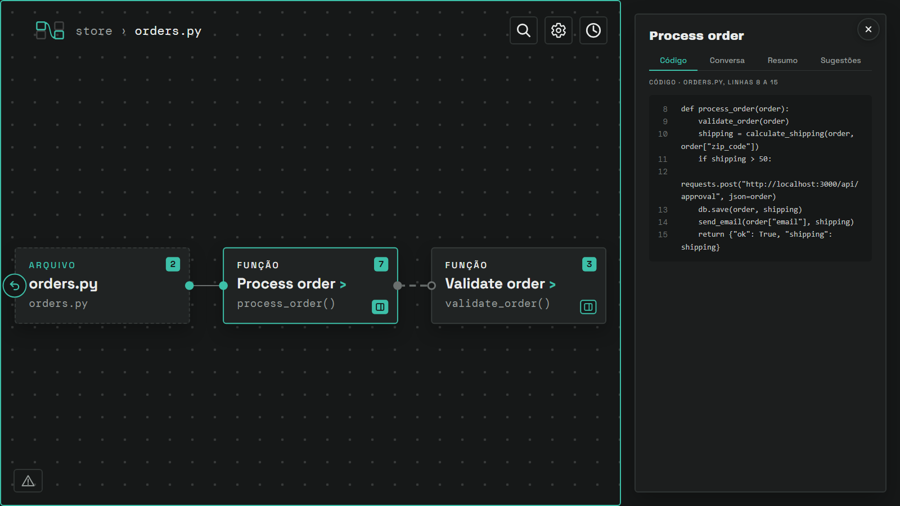
Task: Click badge 7 on Process order node
Action: pyautogui.click(x=381, y=264)
